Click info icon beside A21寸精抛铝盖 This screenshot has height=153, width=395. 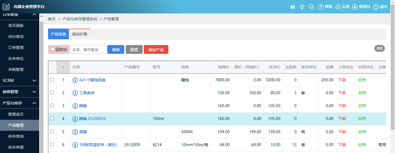(x=75, y=80)
